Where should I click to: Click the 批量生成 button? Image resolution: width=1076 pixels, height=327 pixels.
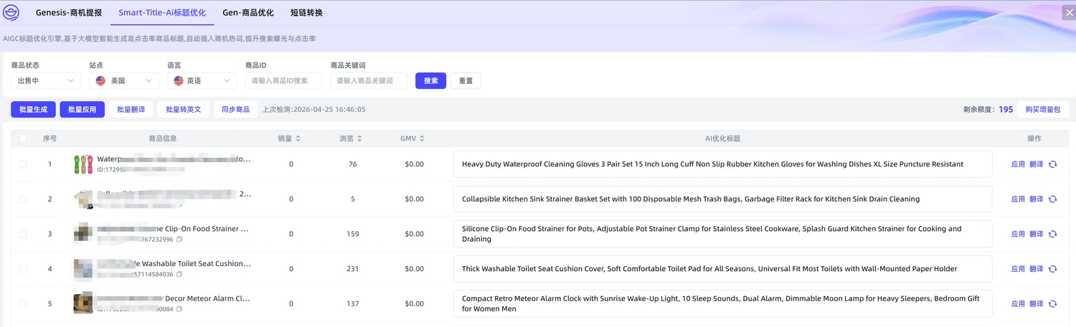[x=33, y=110]
